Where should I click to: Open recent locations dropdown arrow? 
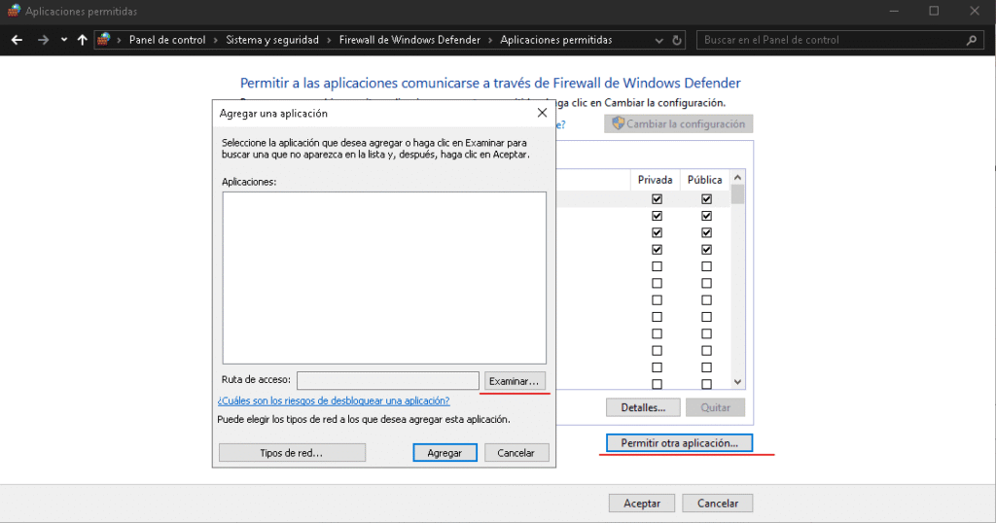pos(64,40)
